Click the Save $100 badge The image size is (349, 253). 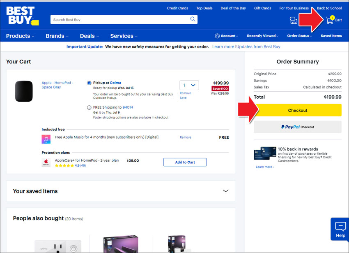(x=220, y=88)
